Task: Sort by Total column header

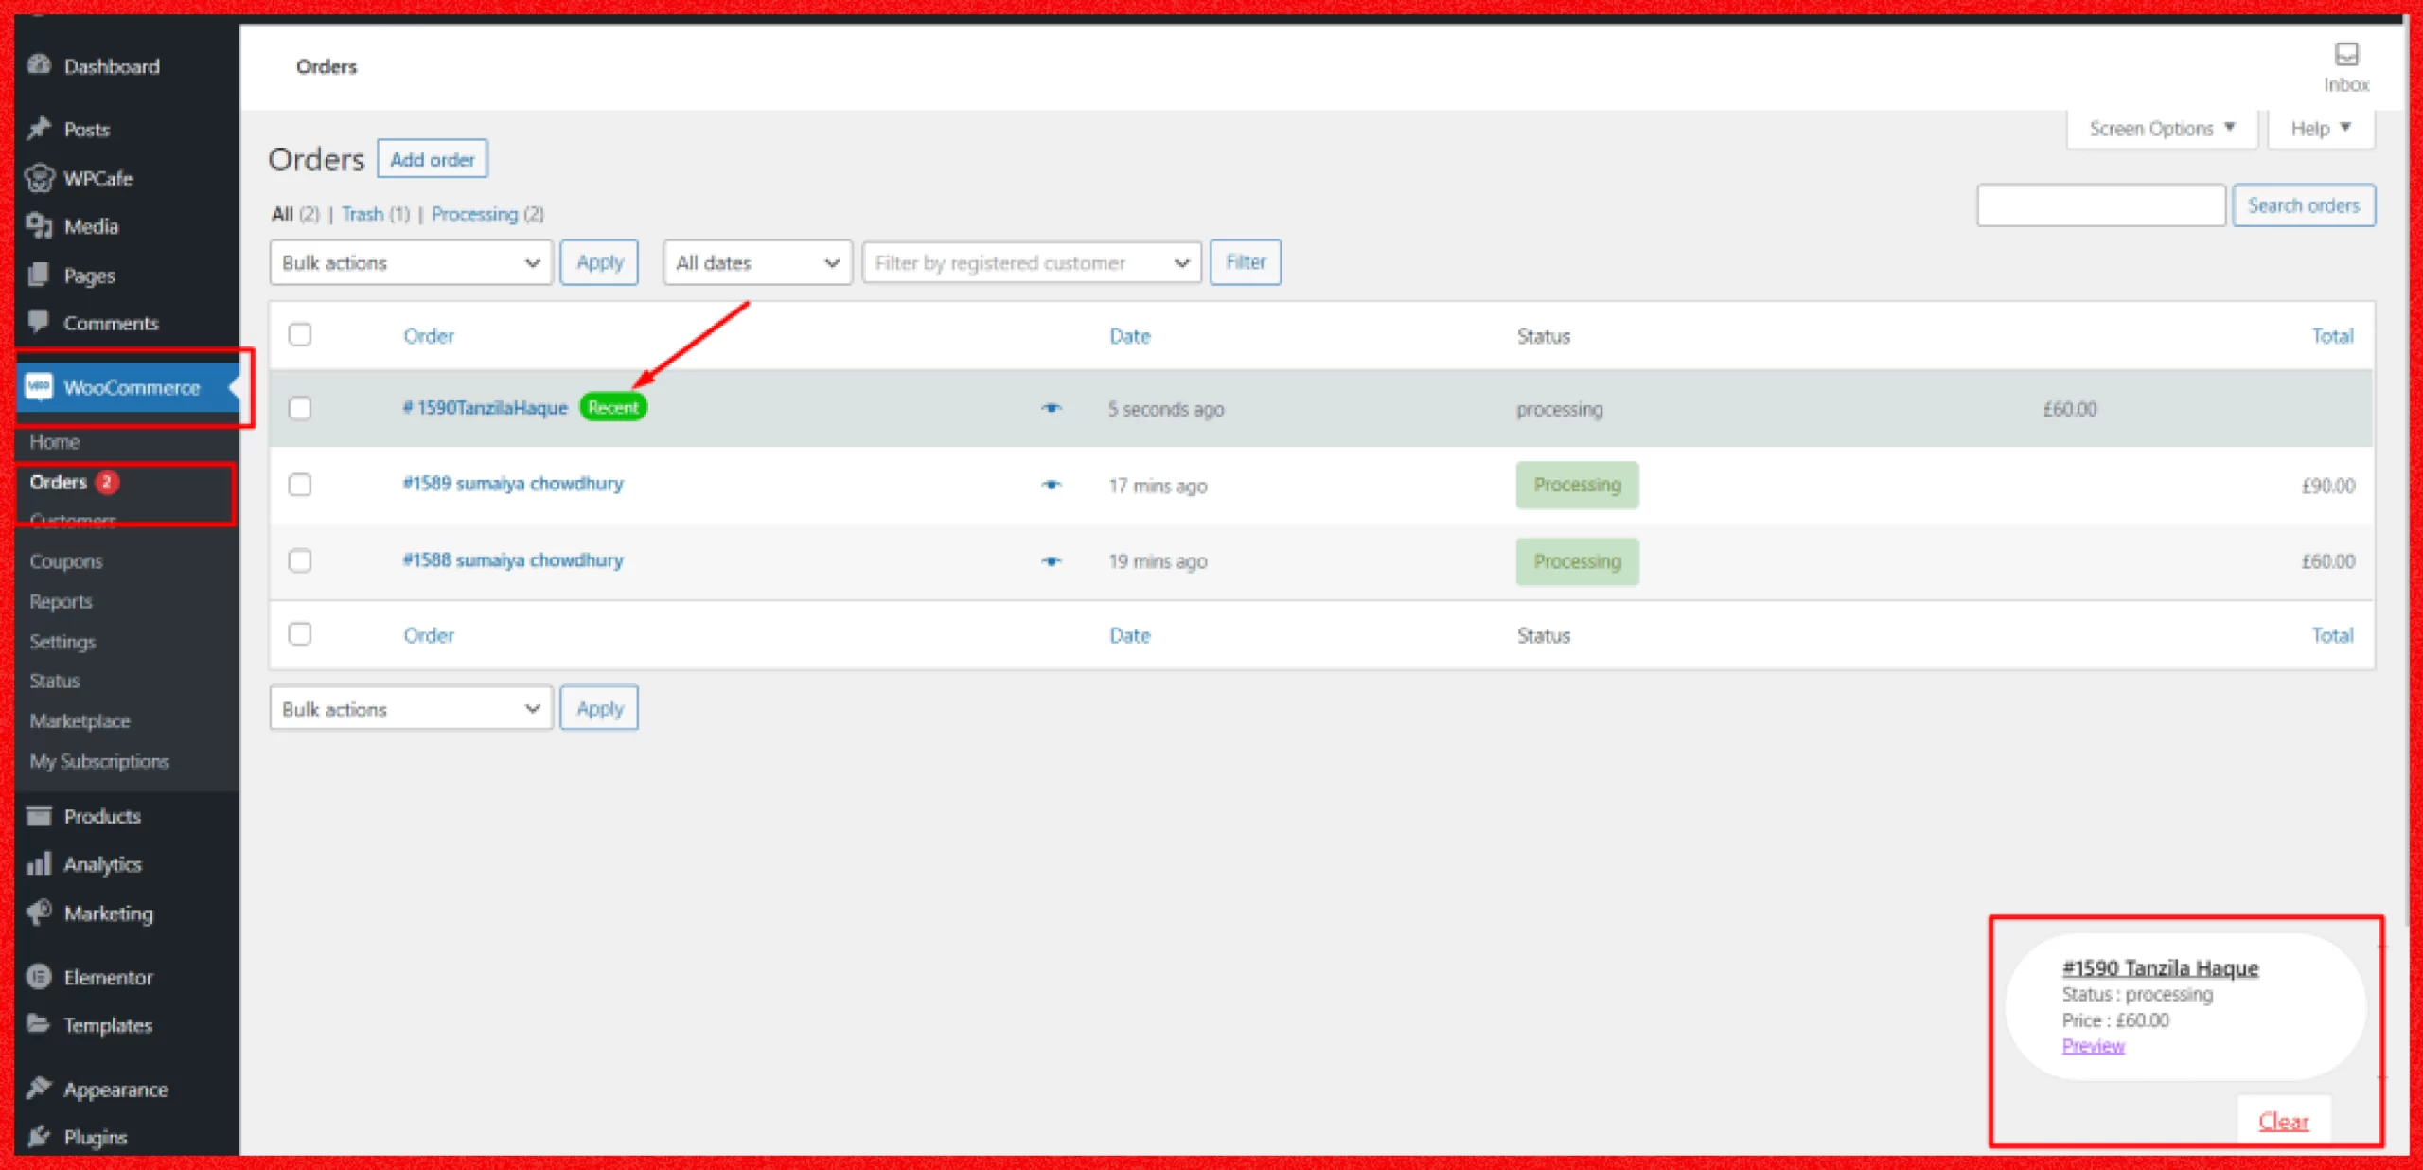Action: point(2332,336)
